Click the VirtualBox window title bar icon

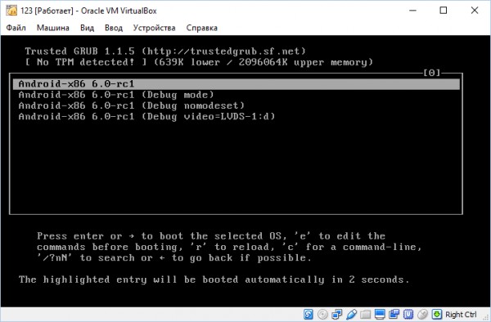11,11
